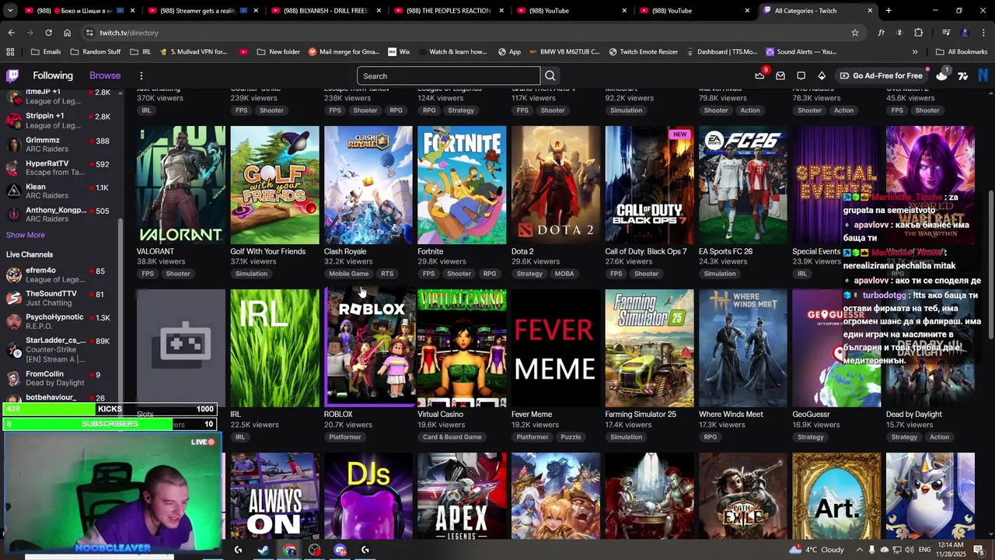The image size is (995, 560).
Task: View site information icon in address bar
Action: click(x=89, y=33)
